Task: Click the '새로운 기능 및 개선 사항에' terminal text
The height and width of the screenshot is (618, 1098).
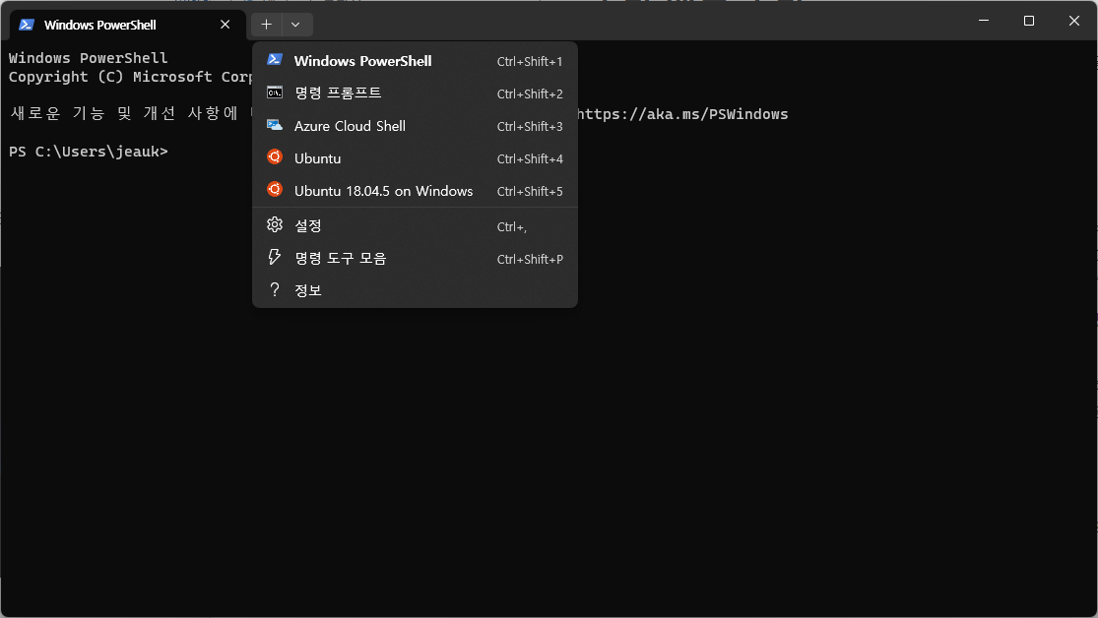Action: coord(125,113)
